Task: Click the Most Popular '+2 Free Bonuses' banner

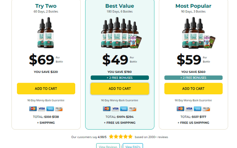Action: click(x=193, y=78)
